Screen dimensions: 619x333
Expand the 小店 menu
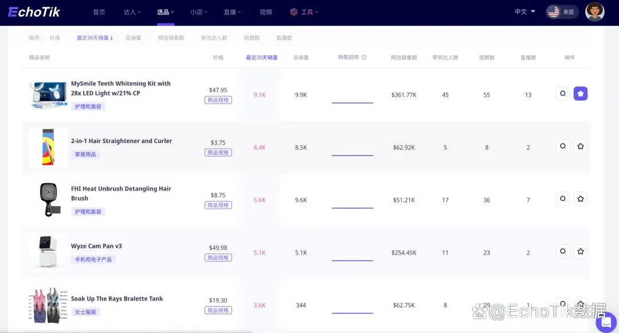click(x=198, y=12)
